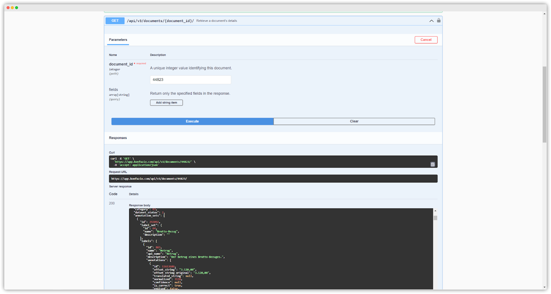Click the curl command code block
The height and width of the screenshot is (294, 551).
tap(273, 162)
